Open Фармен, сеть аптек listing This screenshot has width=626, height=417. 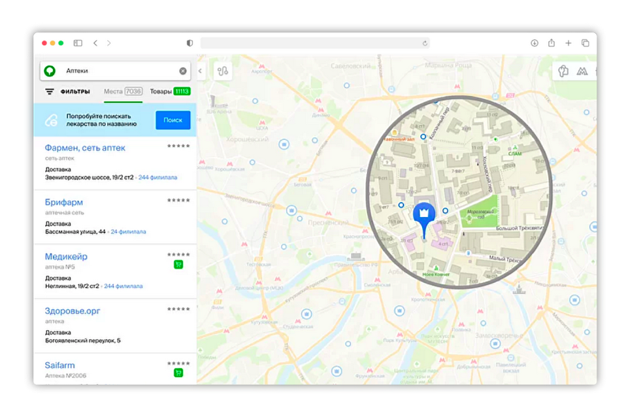click(85, 148)
